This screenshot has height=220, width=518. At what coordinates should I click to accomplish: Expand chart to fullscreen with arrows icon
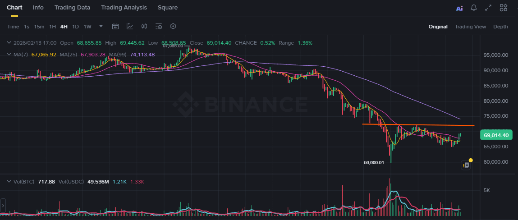click(488, 8)
